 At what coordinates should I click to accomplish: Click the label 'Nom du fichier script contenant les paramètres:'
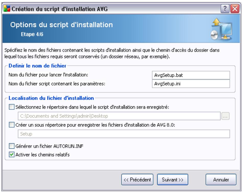tap(57, 84)
